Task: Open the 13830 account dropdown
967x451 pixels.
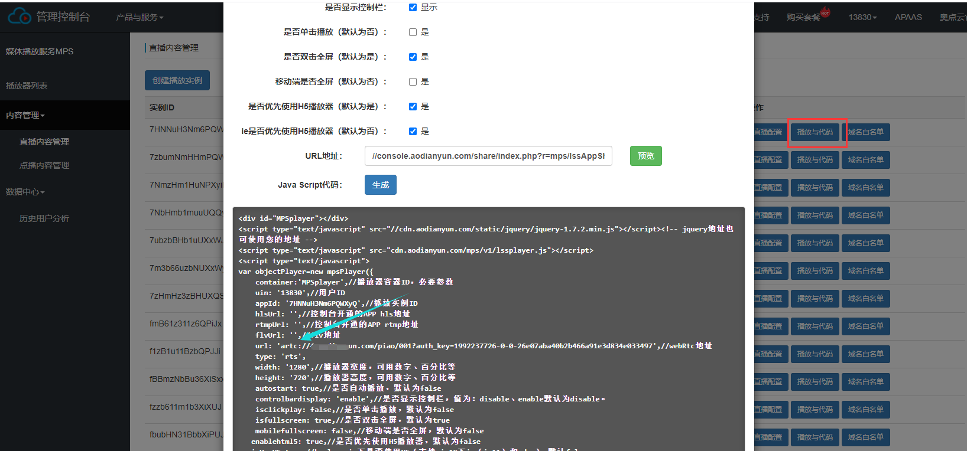Action: [x=862, y=17]
